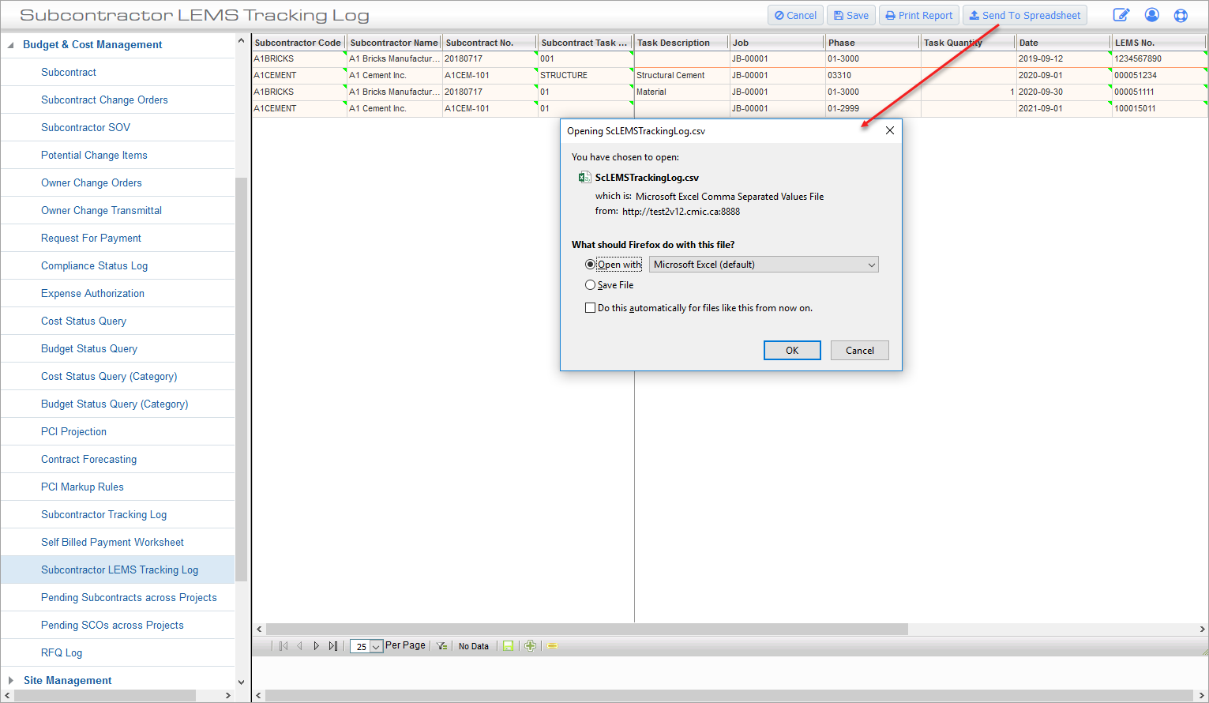Click the LEMS No. column header
The height and width of the screenshot is (703, 1209).
point(1159,43)
